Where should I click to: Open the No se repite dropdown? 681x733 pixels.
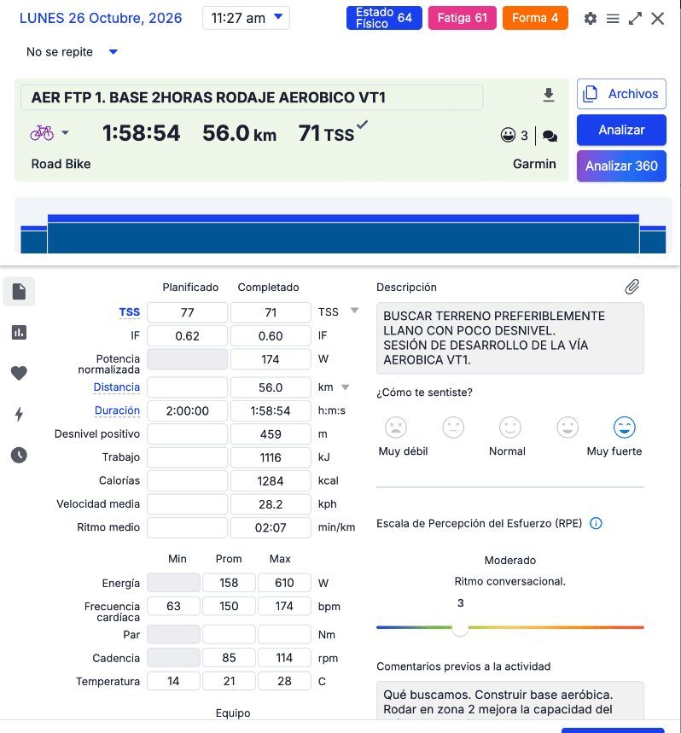pyautogui.click(x=72, y=52)
